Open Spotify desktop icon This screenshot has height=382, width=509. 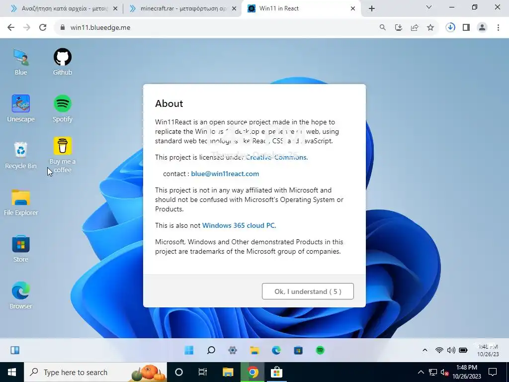62,109
